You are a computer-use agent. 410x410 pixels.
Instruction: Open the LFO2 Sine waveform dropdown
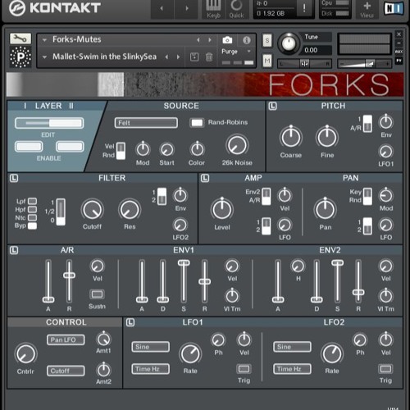(292, 347)
